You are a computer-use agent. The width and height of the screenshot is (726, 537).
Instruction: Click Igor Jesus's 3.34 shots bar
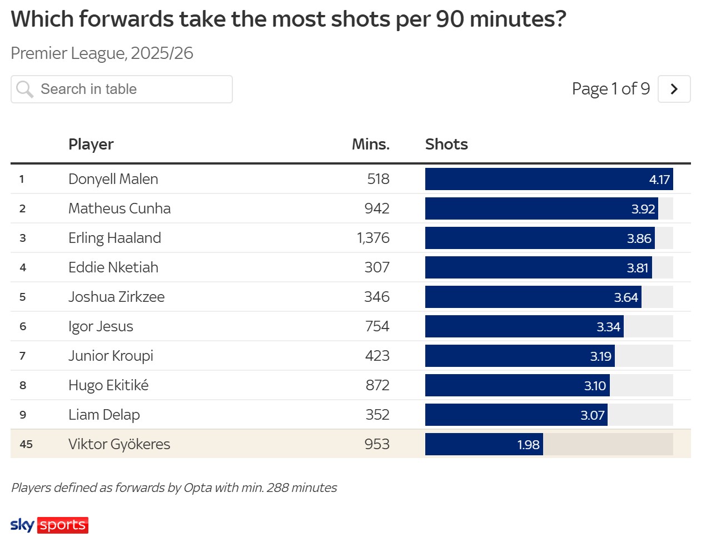pos(524,326)
